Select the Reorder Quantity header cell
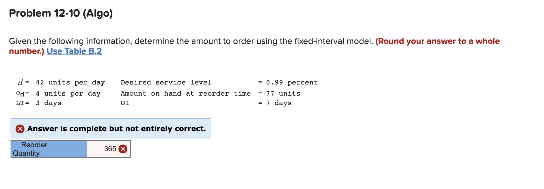This screenshot has width=544, height=189. 49,149
